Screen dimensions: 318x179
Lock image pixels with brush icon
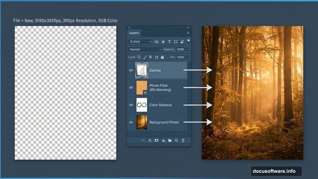coord(145,57)
